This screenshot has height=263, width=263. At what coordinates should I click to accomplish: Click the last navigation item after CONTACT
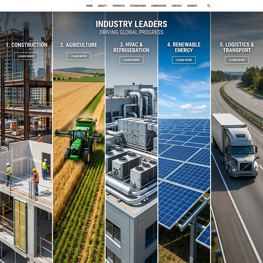point(192,6)
